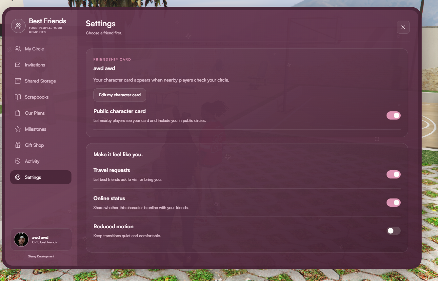Click the Milestones star icon
This screenshot has height=281, width=438.
[18, 129]
